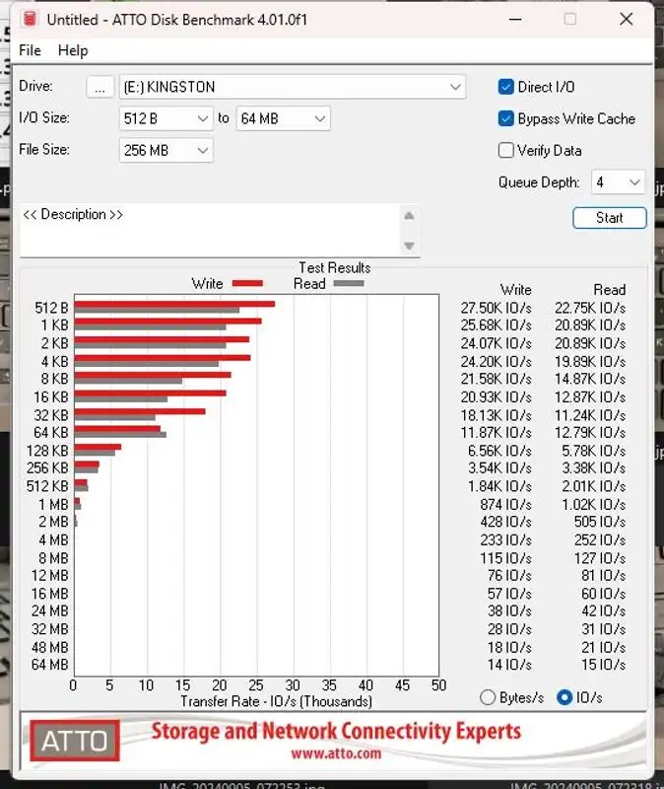
Task: Select the Bytes/s radio button
Action: (488, 697)
